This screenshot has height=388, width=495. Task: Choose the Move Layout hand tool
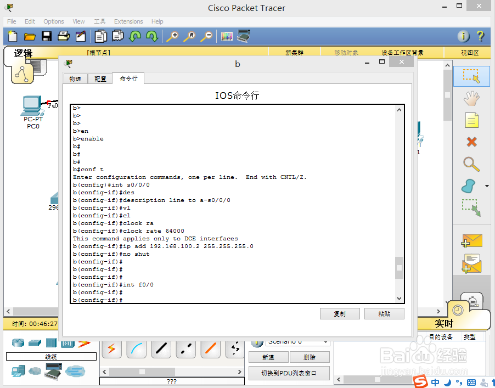coord(471,98)
